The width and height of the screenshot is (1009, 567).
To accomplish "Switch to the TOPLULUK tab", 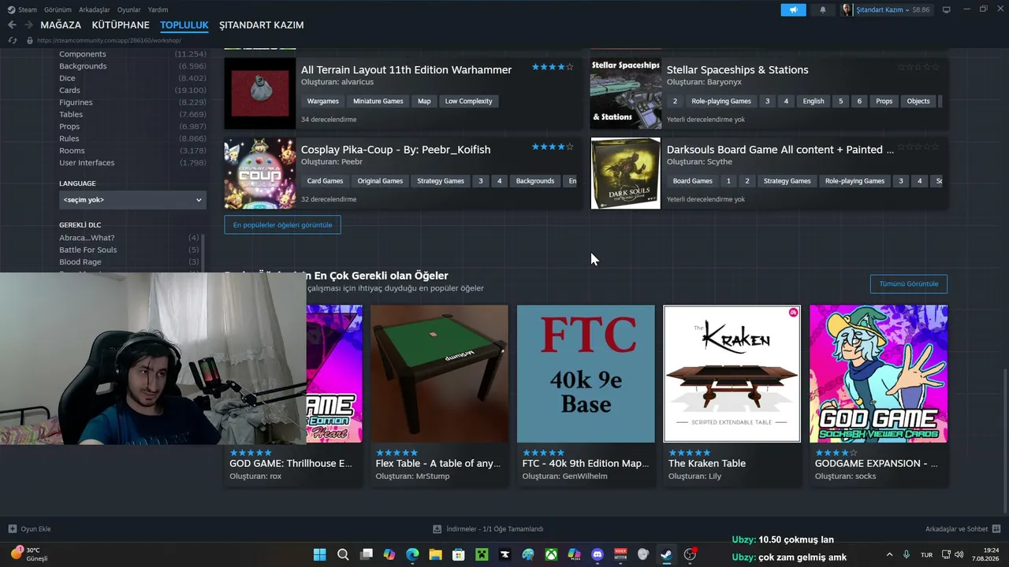I will tap(184, 25).
